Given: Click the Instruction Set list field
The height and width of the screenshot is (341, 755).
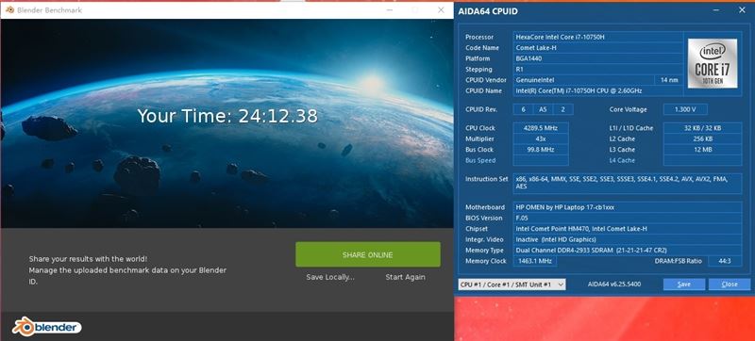Looking at the screenshot, I should coord(628,184).
